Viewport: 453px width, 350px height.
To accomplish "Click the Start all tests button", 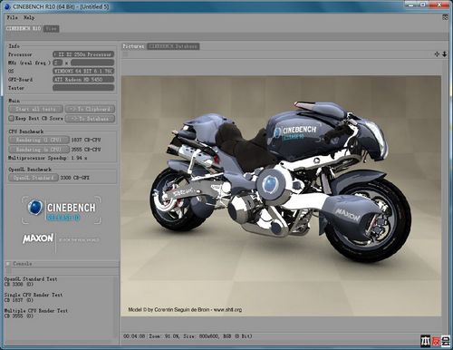I will click(36, 109).
